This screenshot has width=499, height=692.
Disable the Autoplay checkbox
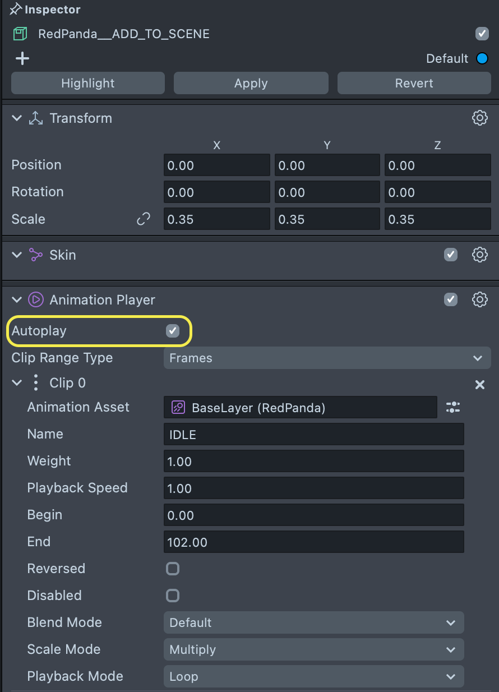(173, 331)
